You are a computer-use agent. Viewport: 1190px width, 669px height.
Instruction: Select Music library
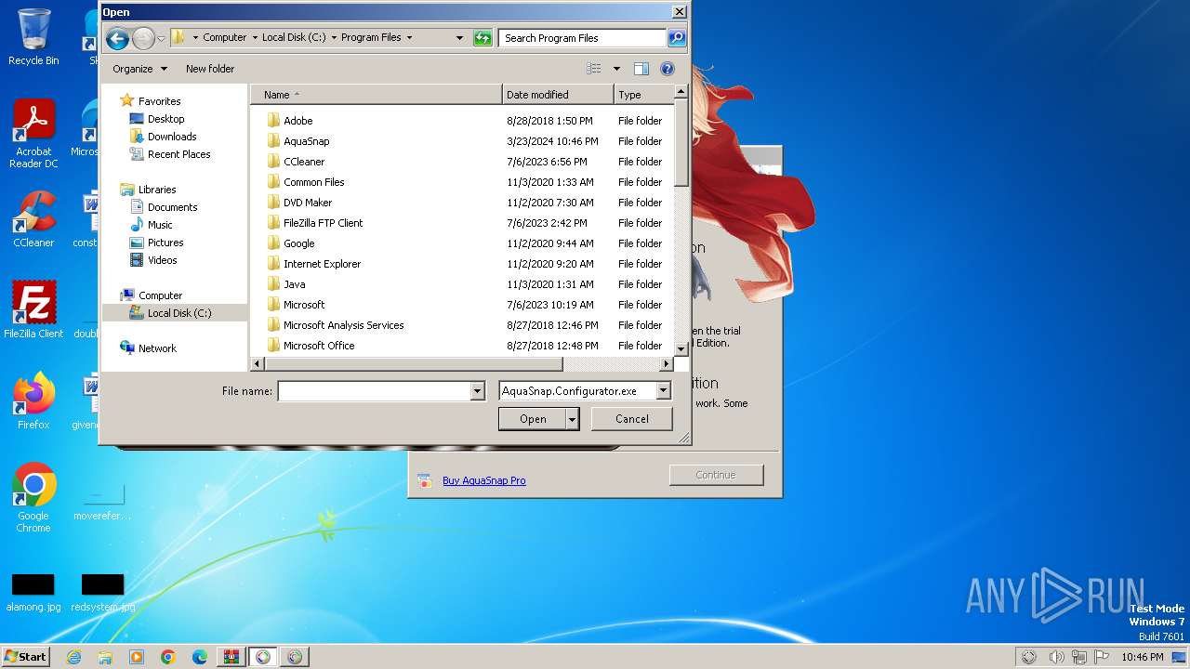(x=160, y=225)
